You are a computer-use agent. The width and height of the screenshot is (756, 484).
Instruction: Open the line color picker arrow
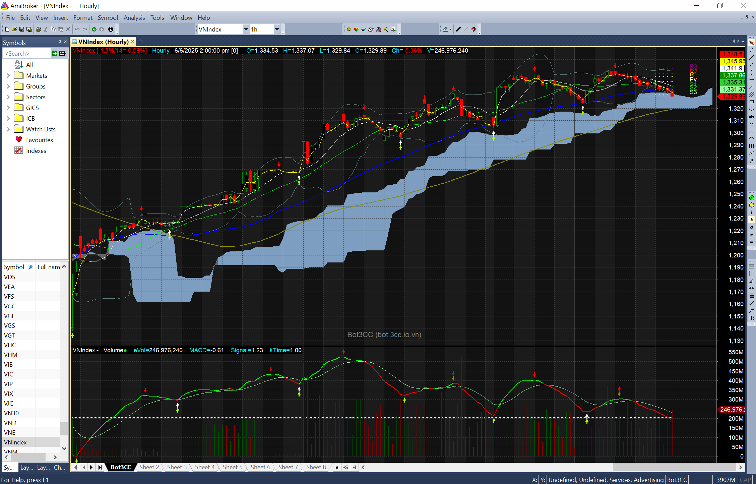click(x=450, y=29)
